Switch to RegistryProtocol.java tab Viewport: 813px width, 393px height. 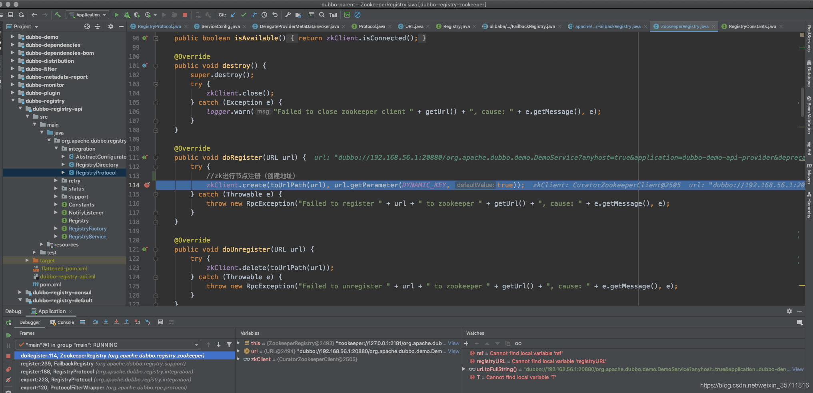(159, 26)
